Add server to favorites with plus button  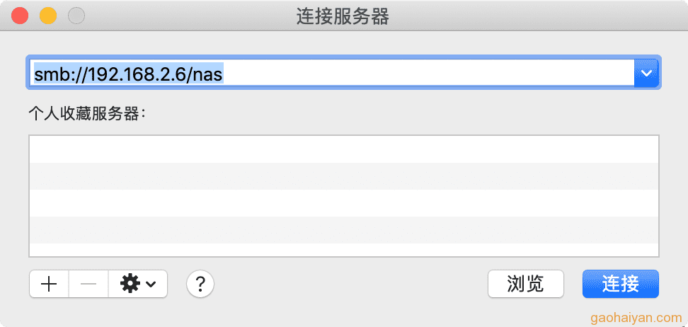(x=49, y=284)
